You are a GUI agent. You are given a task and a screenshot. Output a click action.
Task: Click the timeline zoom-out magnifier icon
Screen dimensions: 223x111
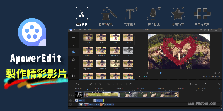pyautogui.click(x=196, y=84)
